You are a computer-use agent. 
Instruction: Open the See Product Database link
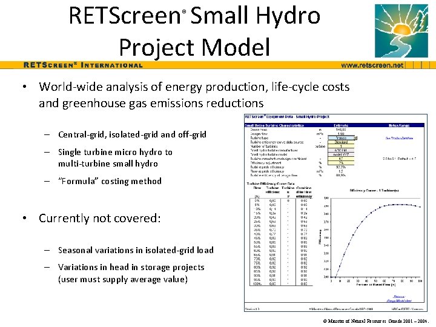[x=399, y=138]
